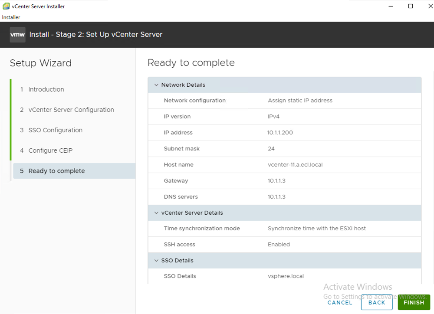Screen dimensions: 434x314
Task: Click the host name vcenter-11.a.ecl.local
Action: (x=295, y=165)
